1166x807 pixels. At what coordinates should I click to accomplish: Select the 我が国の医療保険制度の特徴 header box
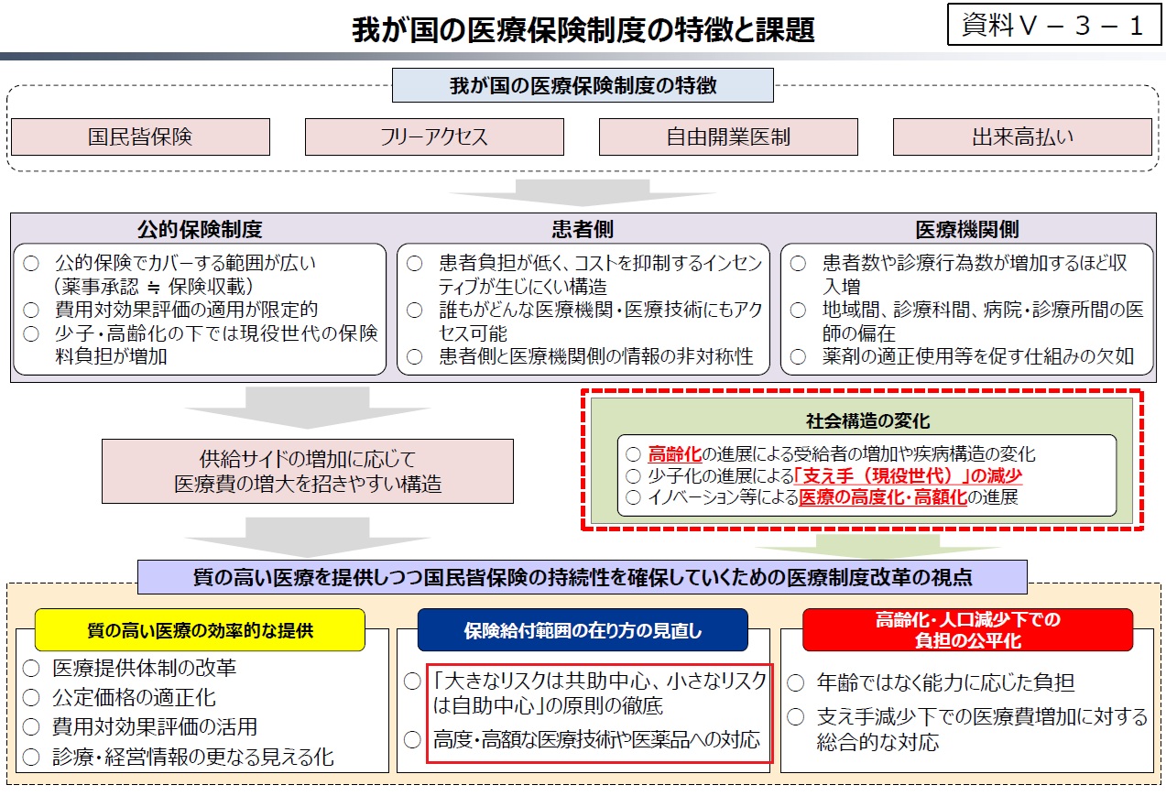pos(583,86)
